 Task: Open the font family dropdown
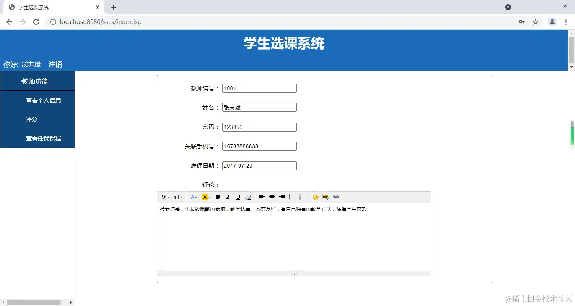click(x=165, y=197)
